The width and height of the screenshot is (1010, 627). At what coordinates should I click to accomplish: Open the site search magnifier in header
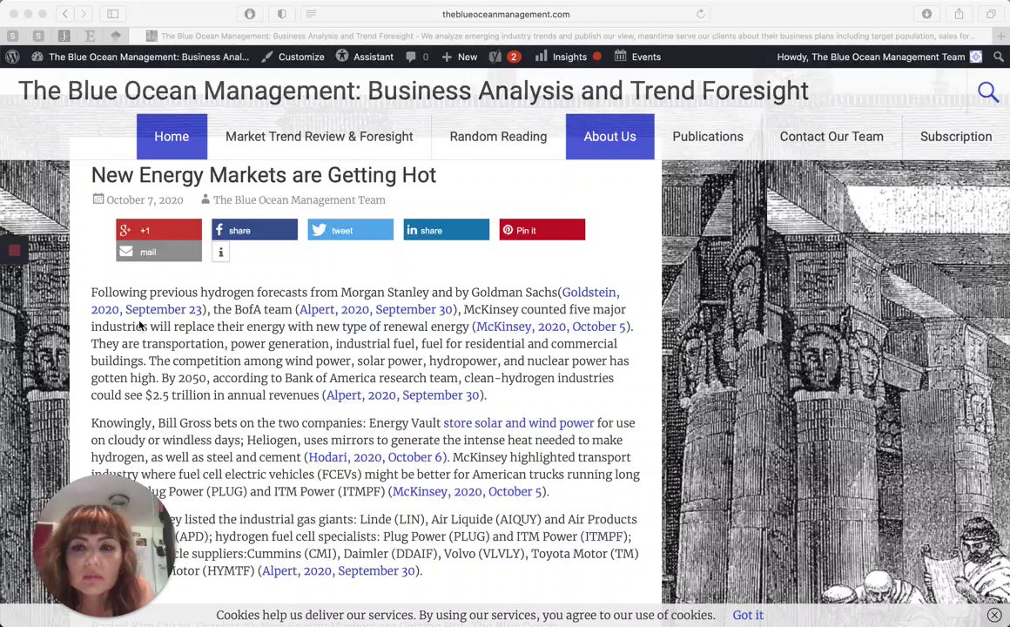coord(988,92)
